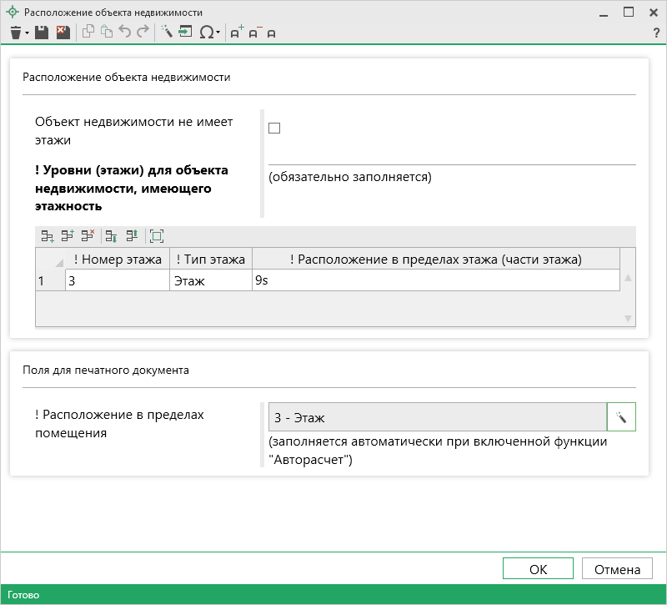Expand table to full screen icon
This screenshot has width=667, height=605.
pos(157,236)
